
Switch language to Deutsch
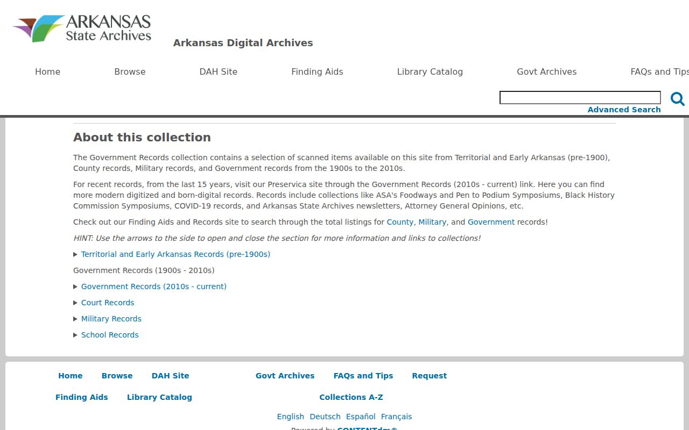pyautogui.click(x=325, y=417)
